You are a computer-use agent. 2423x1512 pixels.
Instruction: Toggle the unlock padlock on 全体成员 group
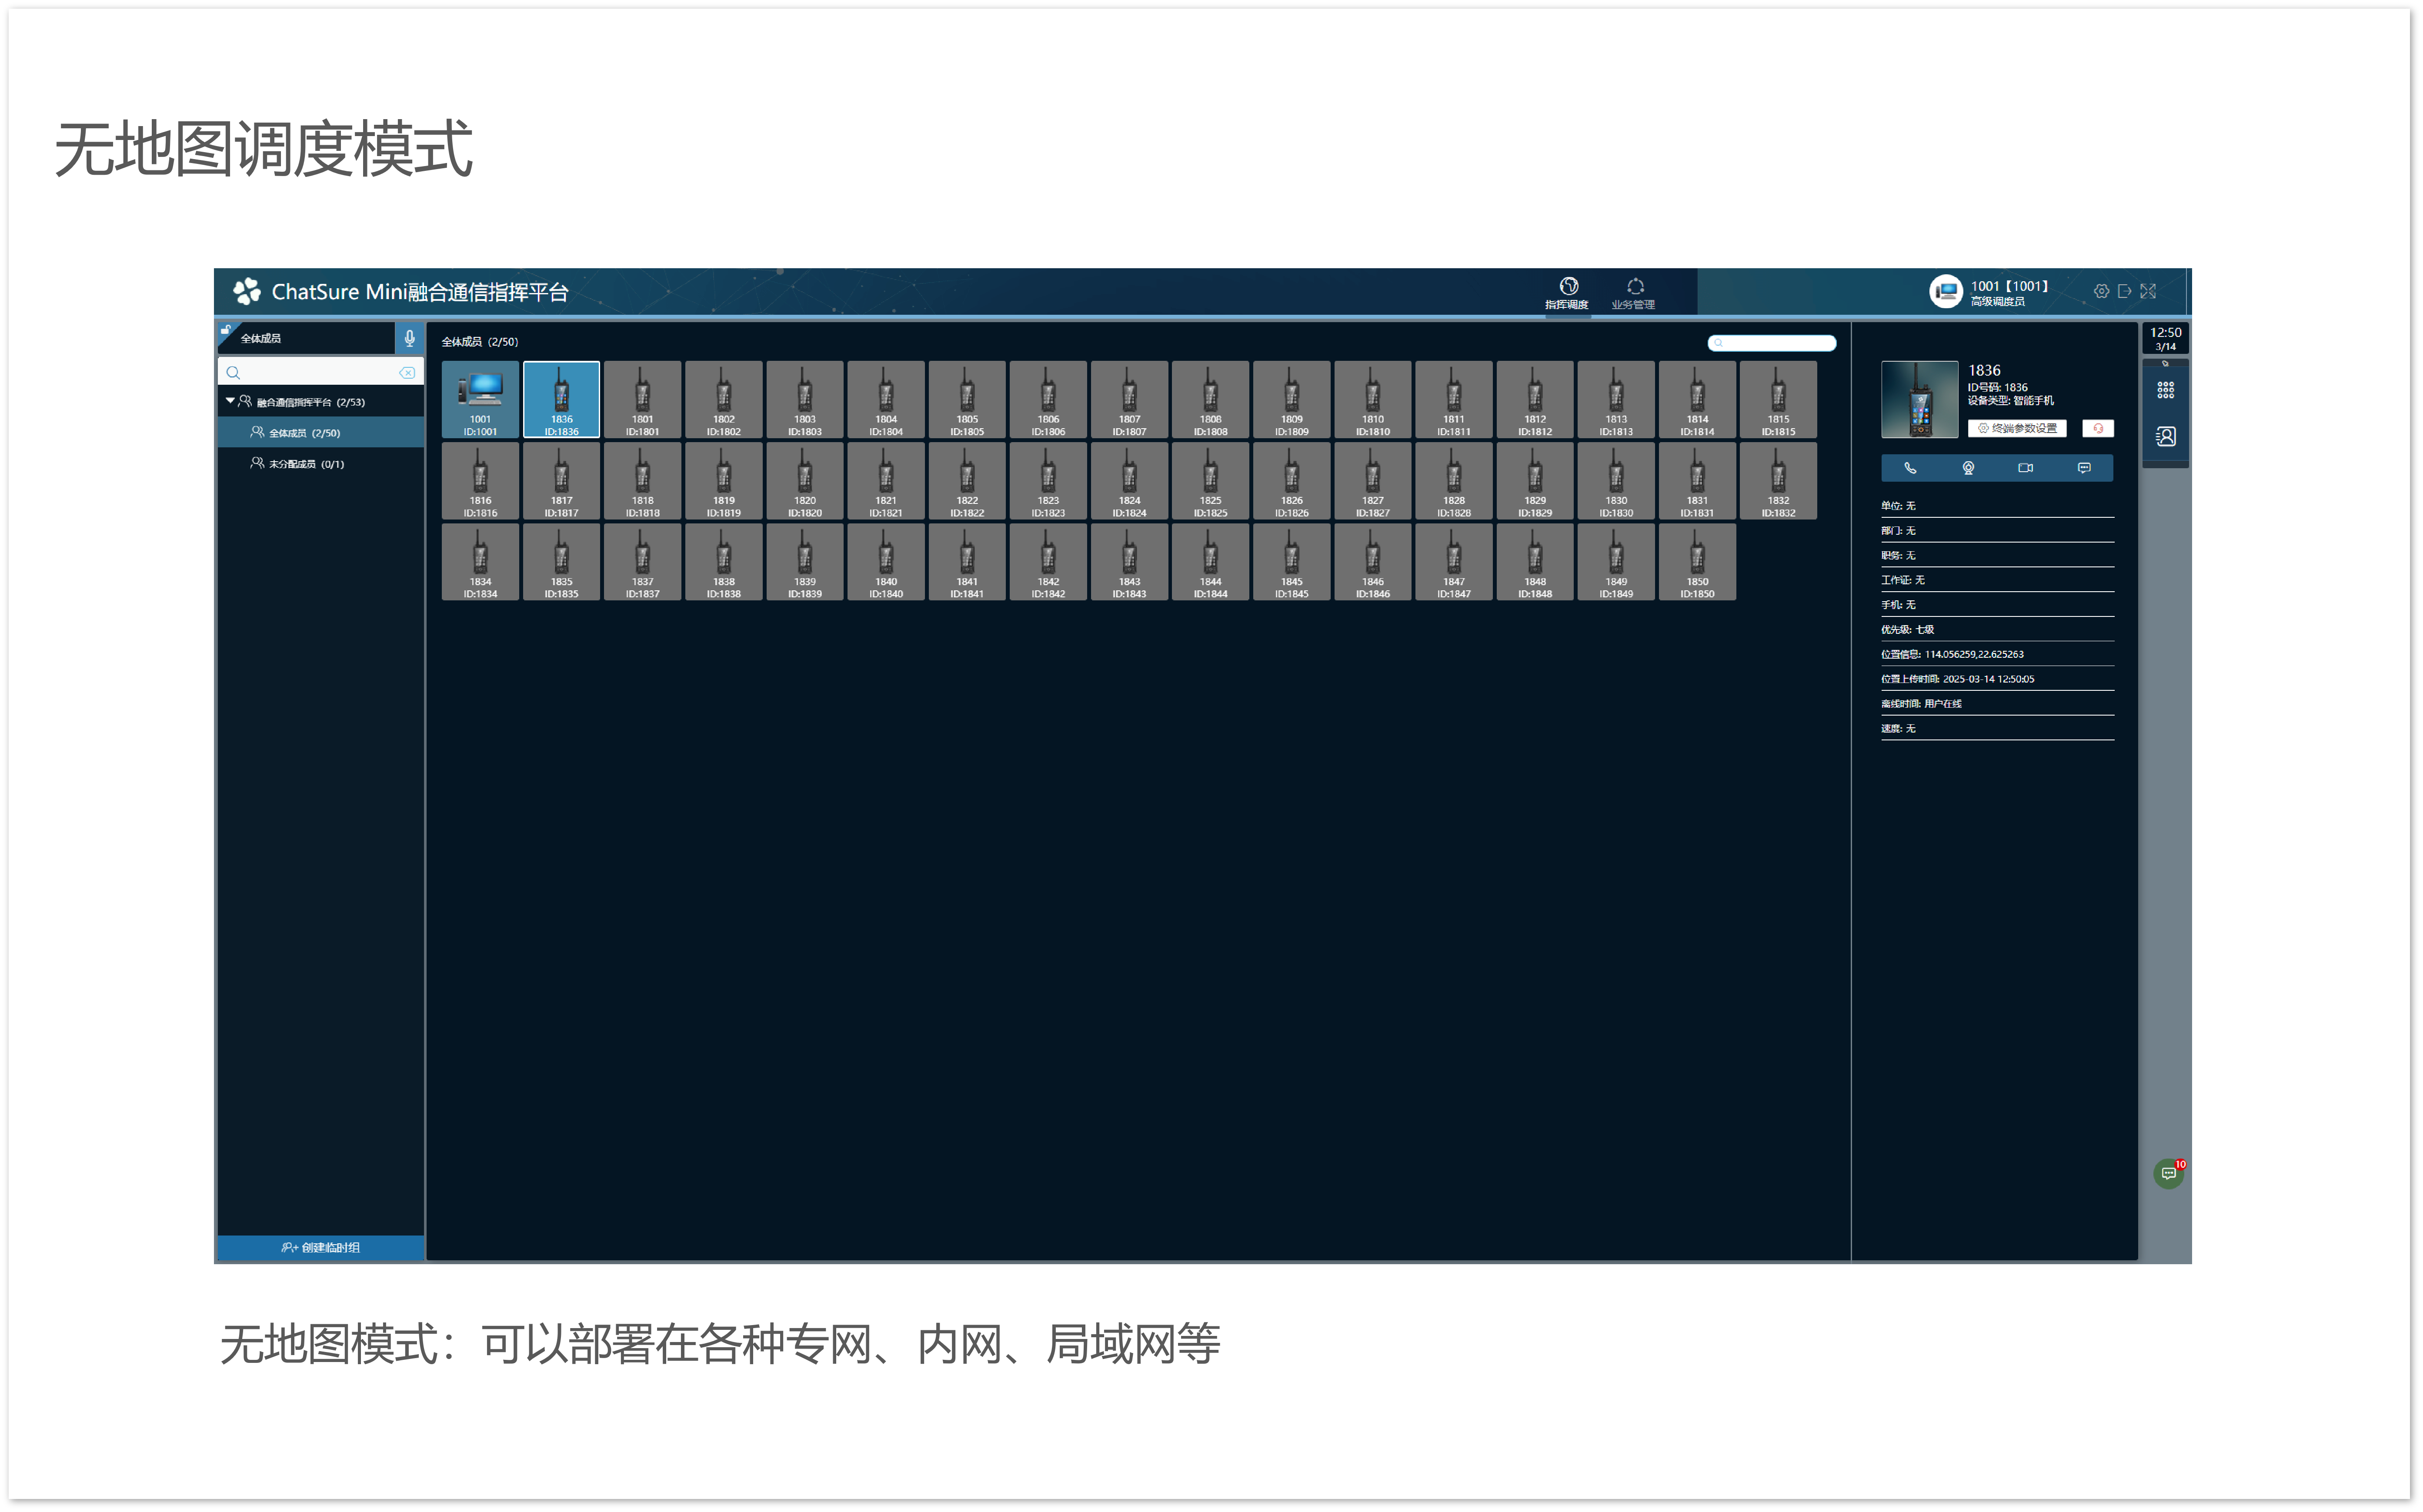pyautogui.click(x=226, y=330)
